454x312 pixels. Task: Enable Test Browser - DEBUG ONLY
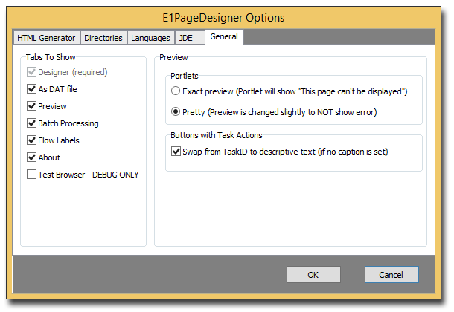click(x=31, y=175)
